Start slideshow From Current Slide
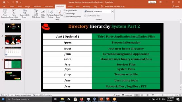182x102 pixels. 14,14
